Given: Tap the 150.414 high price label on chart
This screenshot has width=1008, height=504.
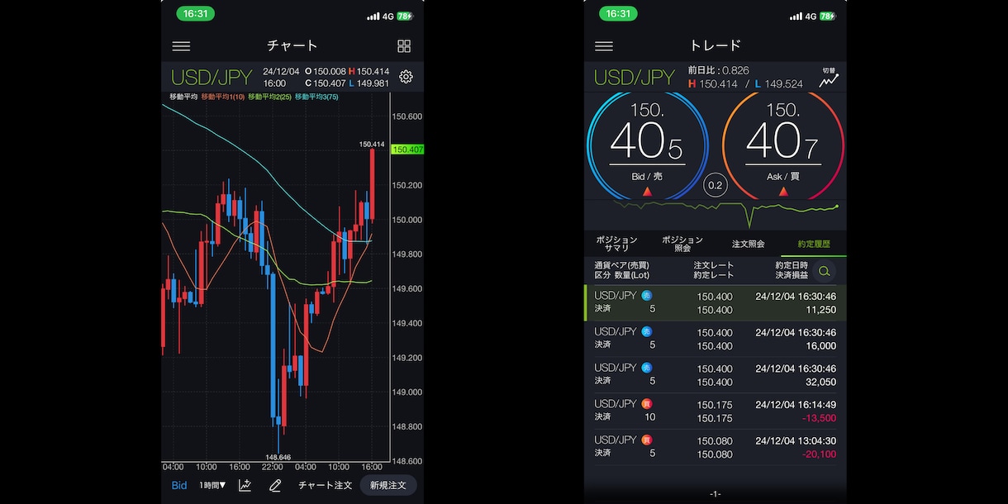Looking at the screenshot, I should 372,144.
